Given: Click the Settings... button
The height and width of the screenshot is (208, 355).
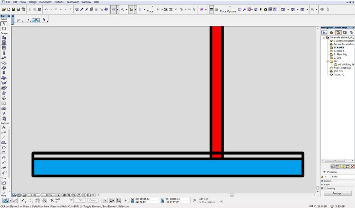Looking at the screenshot, I should 338,193.
